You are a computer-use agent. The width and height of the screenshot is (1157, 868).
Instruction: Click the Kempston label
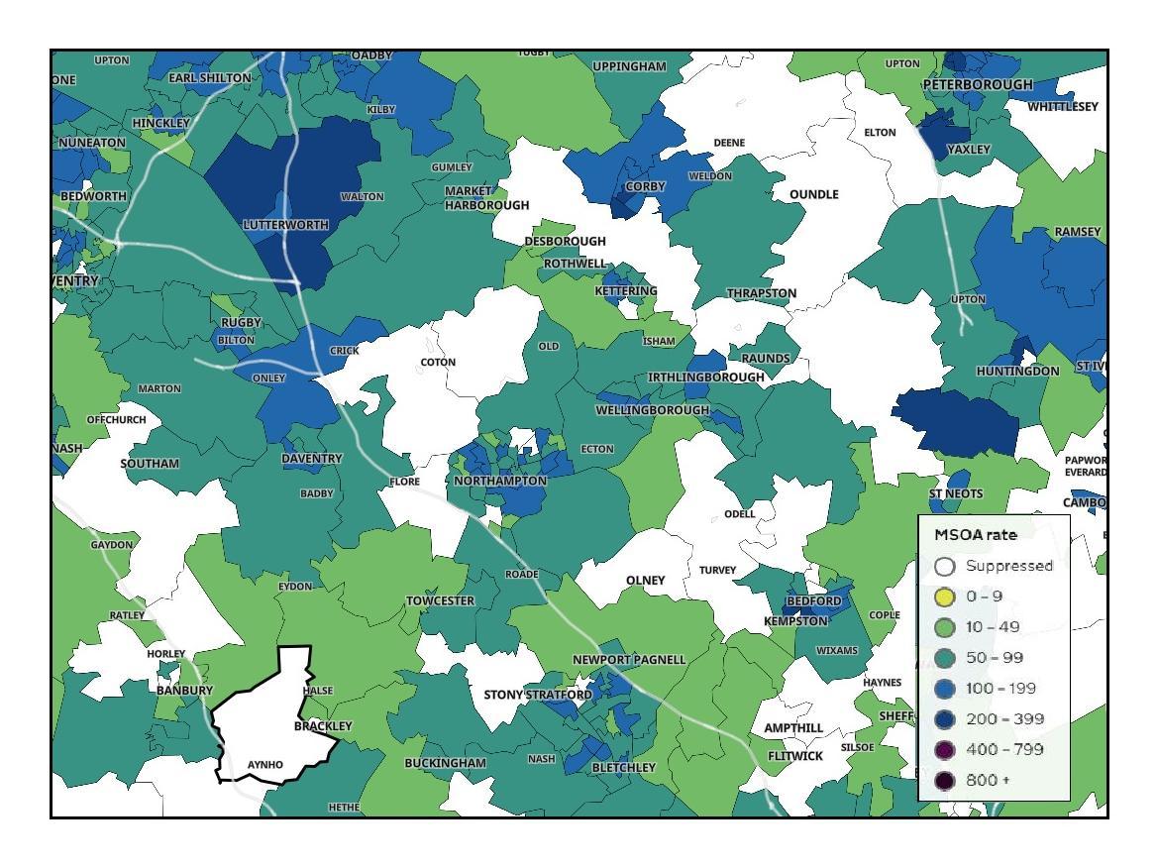(796, 621)
